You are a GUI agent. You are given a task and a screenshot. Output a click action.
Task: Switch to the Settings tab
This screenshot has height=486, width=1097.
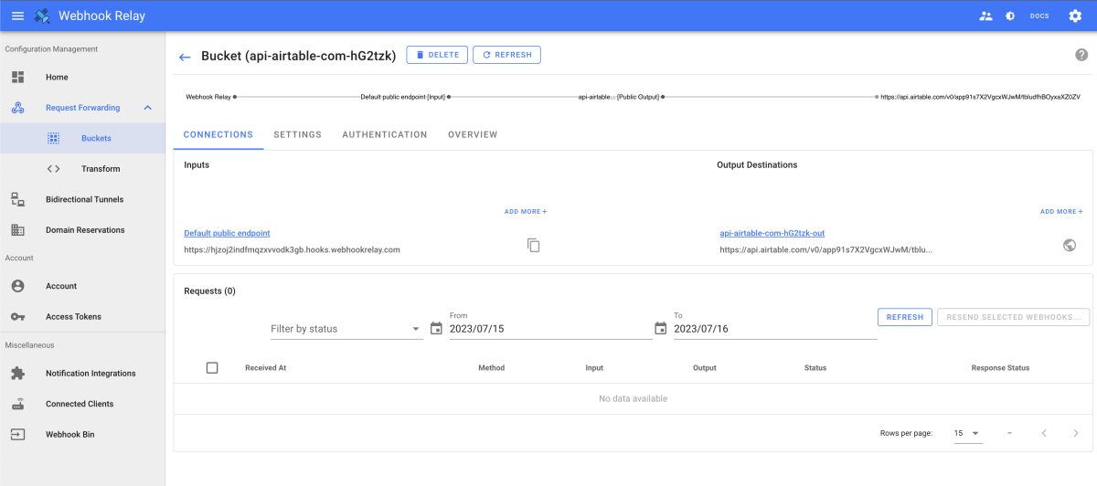(297, 134)
